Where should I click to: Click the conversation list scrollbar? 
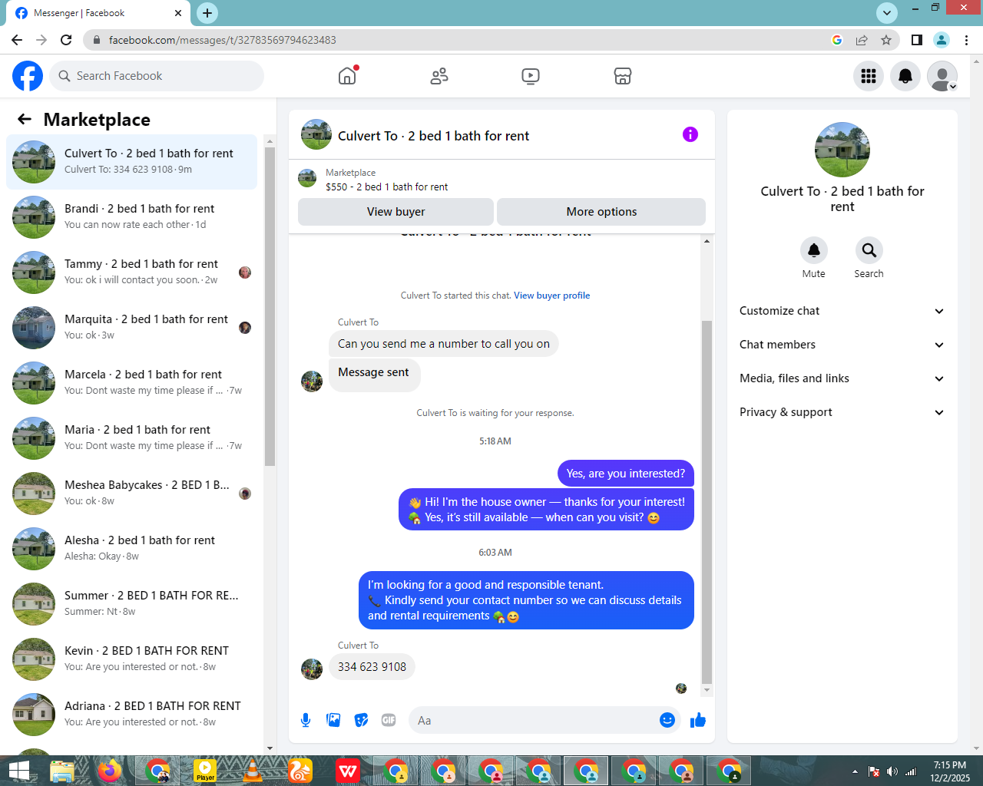click(270, 307)
